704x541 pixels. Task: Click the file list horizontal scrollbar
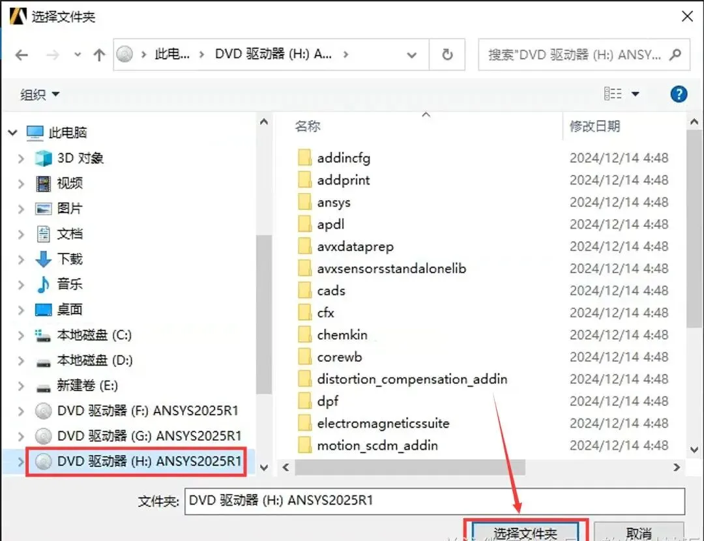pyautogui.click(x=410, y=467)
